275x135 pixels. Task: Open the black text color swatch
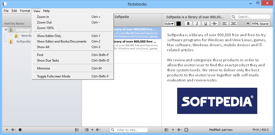coord(178,24)
